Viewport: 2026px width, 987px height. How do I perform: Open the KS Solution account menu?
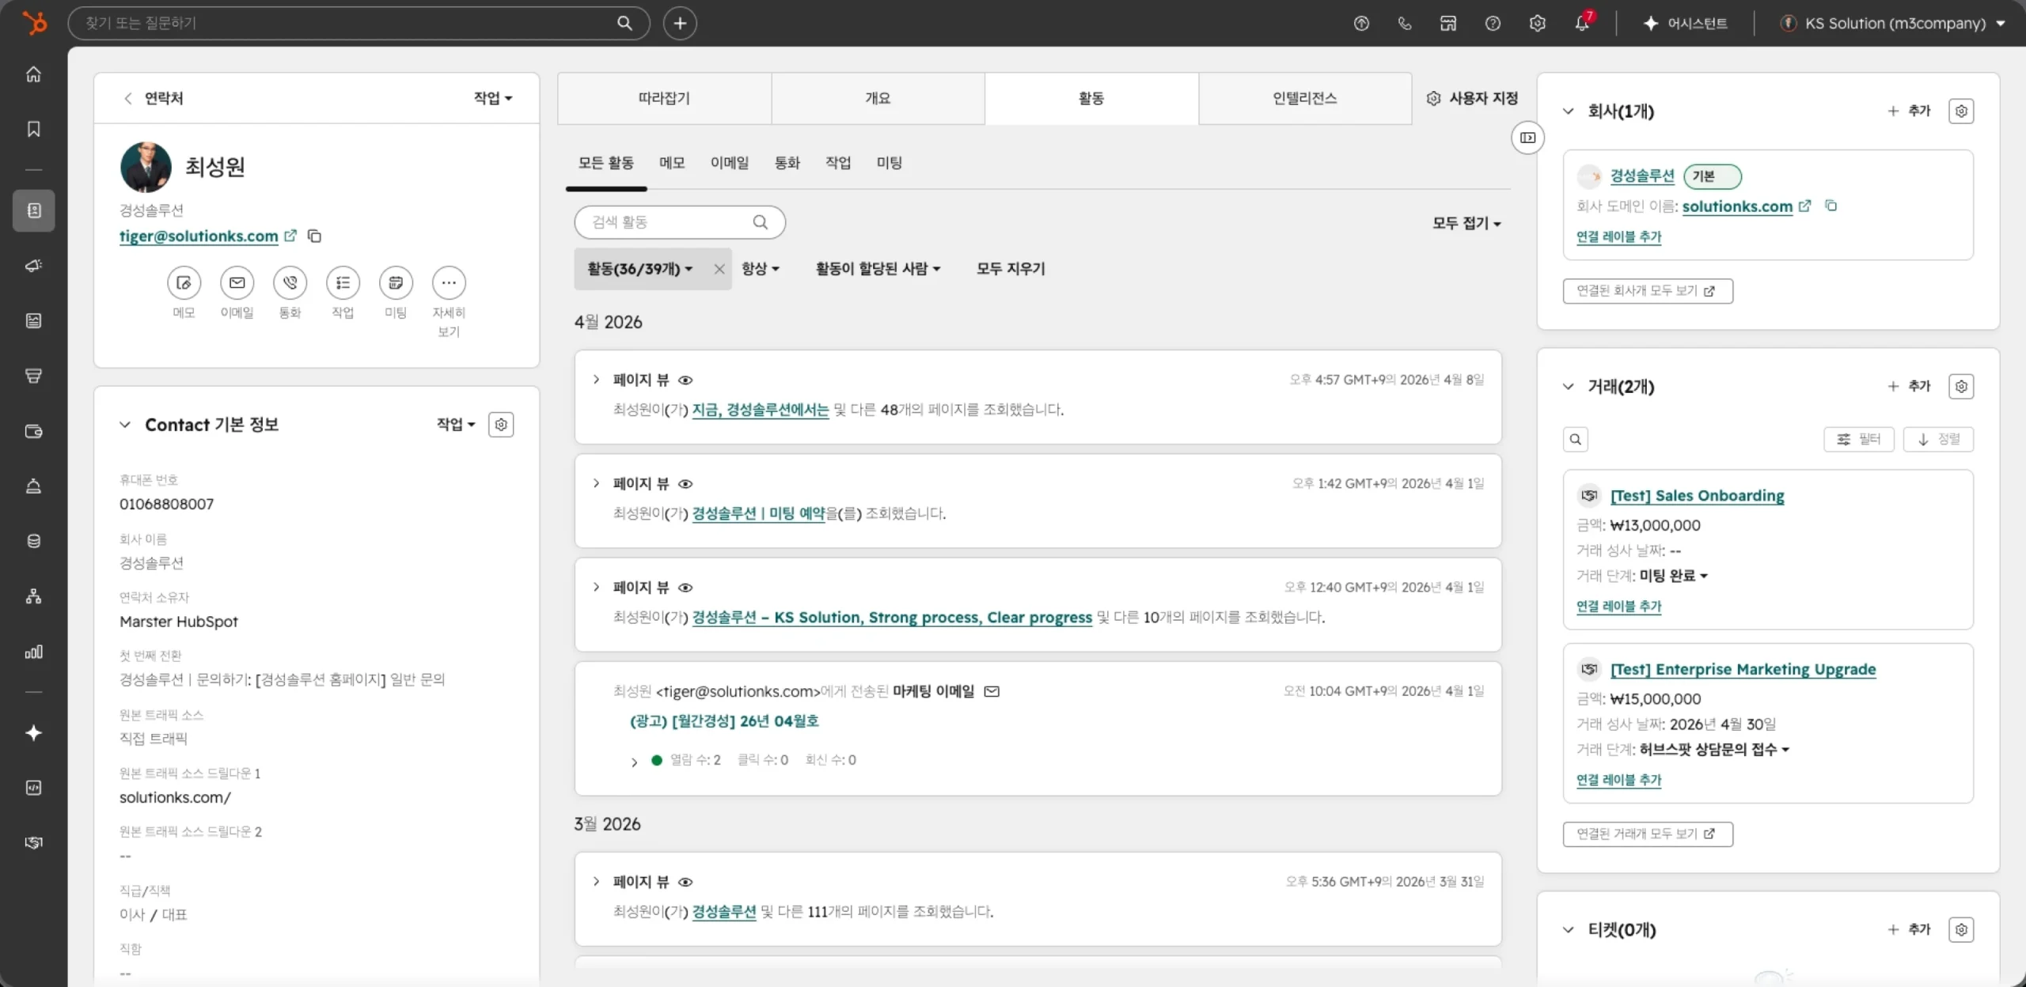[1892, 23]
